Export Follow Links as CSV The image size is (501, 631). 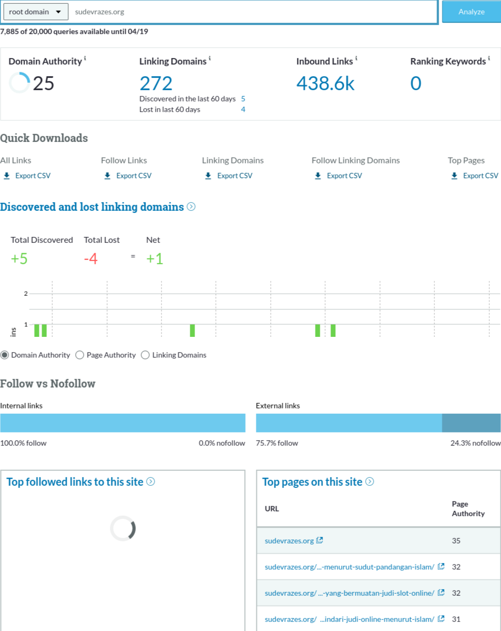[133, 176]
